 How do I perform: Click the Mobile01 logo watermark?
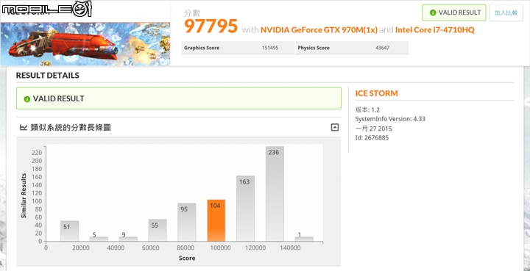[46, 8]
